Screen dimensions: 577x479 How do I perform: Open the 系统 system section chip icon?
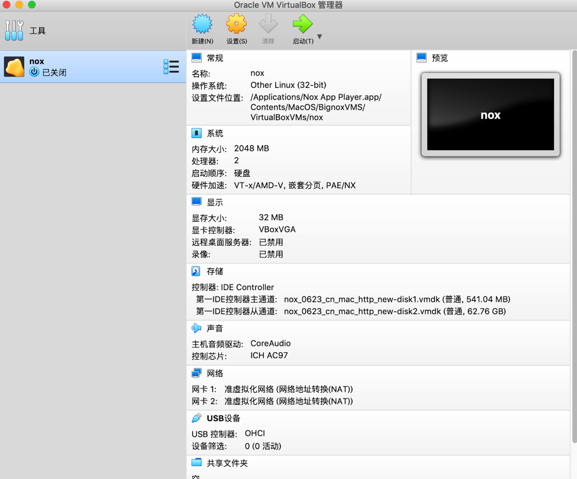coord(197,133)
